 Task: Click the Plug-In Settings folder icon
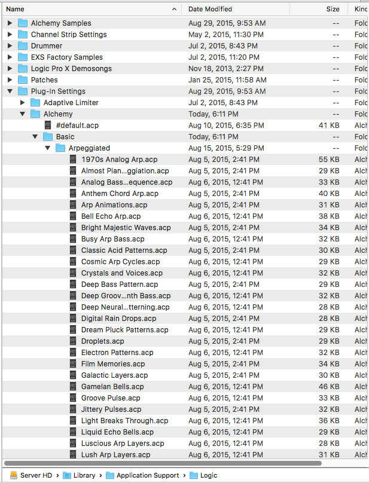pyautogui.click(x=23, y=91)
